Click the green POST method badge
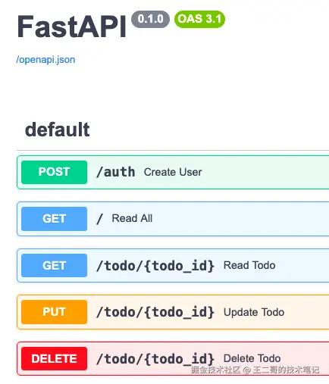Image resolution: width=329 pixels, height=384 pixels. tap(54, 172)
